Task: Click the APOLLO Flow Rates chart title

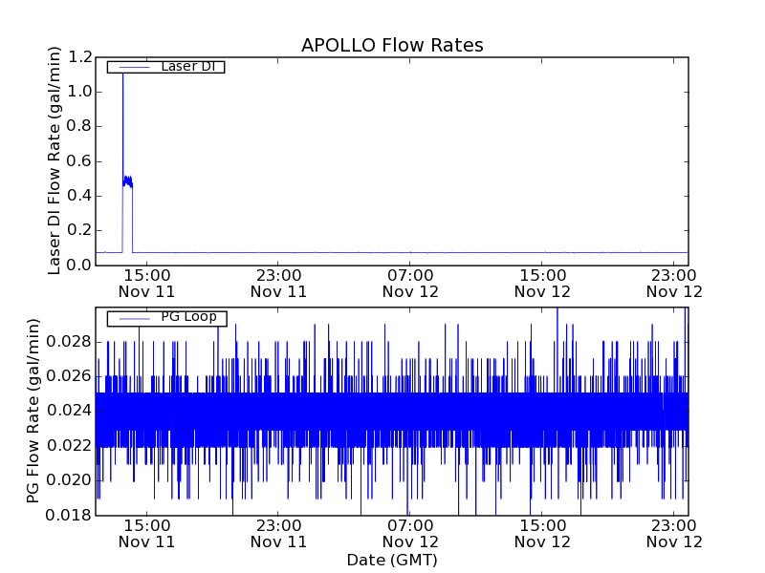Action: click(392, 45)
